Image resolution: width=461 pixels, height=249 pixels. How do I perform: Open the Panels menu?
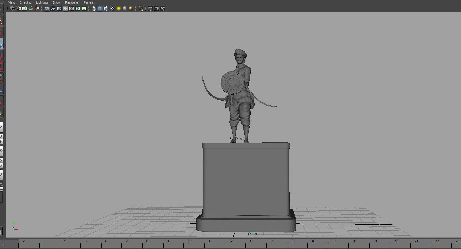89,2
